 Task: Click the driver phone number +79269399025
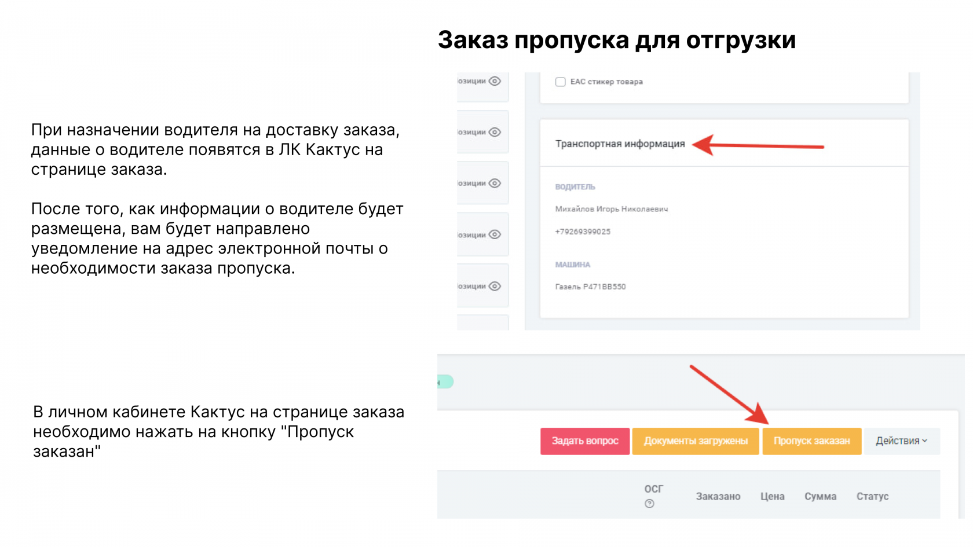583,232
